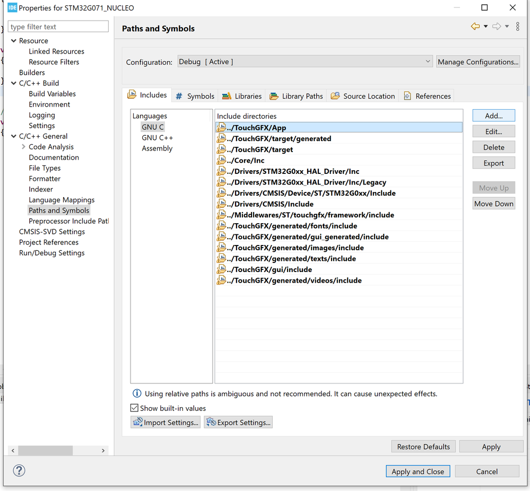Click the Restore Defaults button

click(x=423, y=446)
